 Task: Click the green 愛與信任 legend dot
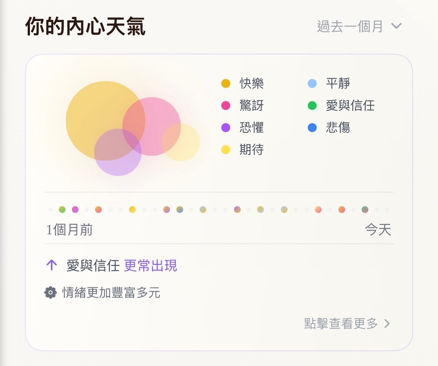point(312,106)
